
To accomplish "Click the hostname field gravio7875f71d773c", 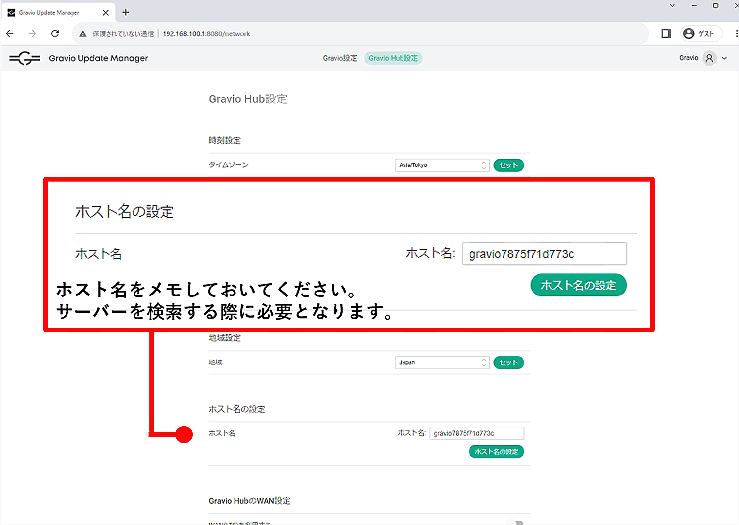I will [x=476, y=433].
